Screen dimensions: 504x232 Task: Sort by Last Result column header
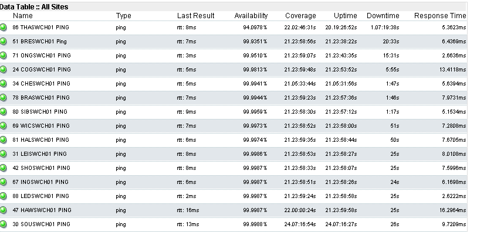pyautogui.click(x=195, y=16)
